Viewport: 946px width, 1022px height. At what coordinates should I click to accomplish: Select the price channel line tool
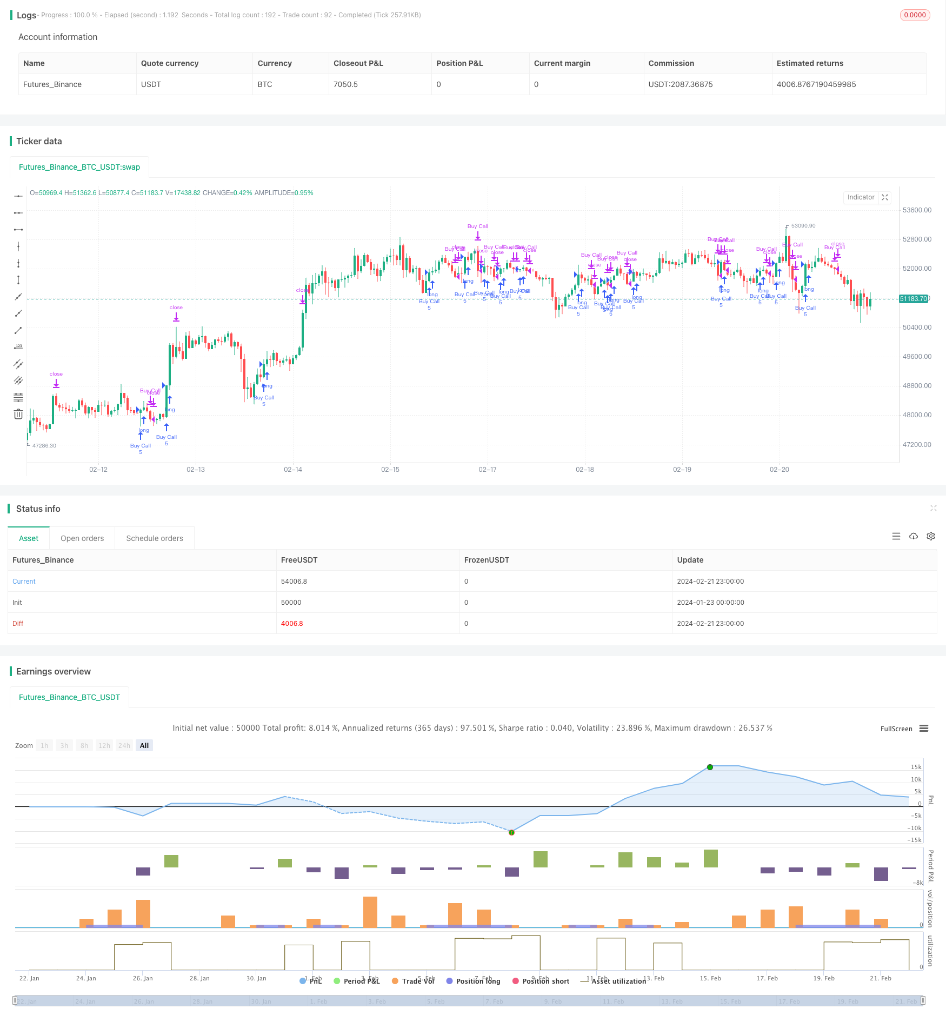click(18, 364)
